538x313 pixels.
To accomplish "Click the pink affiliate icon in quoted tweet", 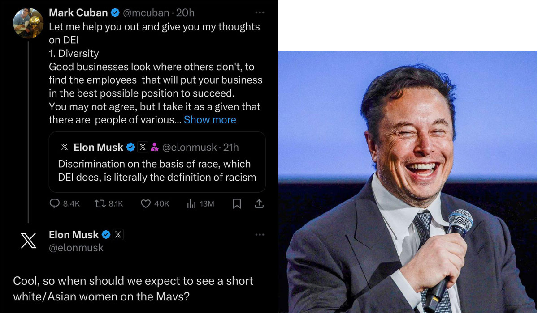I will (x=155, y=147).
